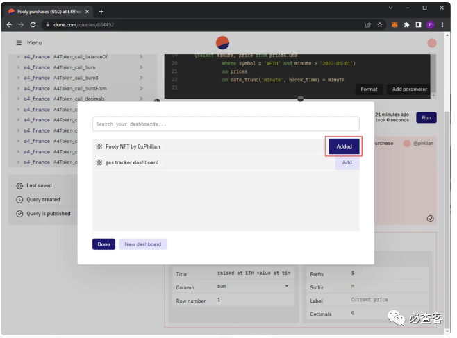Close the Pooly purchases tab
Screen dimensions: 457x338
tap(87, 12)
